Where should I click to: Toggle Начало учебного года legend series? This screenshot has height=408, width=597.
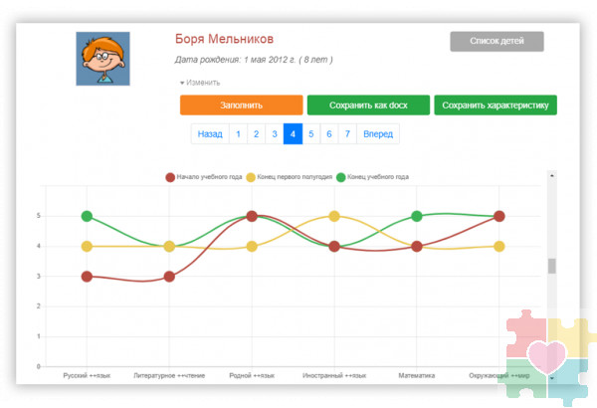pos(204,177)
